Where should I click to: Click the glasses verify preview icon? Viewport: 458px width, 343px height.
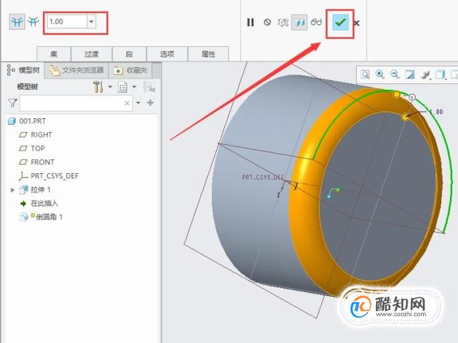pyautogui.click(x=316, y=22)
